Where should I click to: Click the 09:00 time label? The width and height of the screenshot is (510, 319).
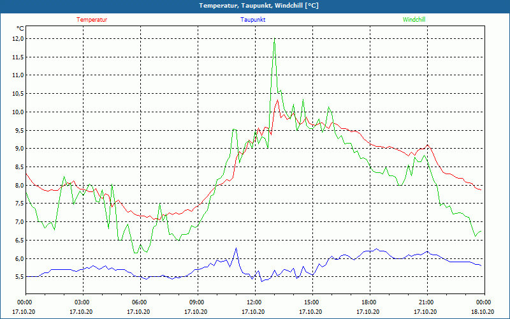pos(198,302)
